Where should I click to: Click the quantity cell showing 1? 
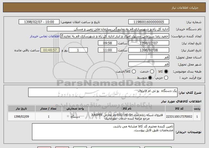(49, 116)
